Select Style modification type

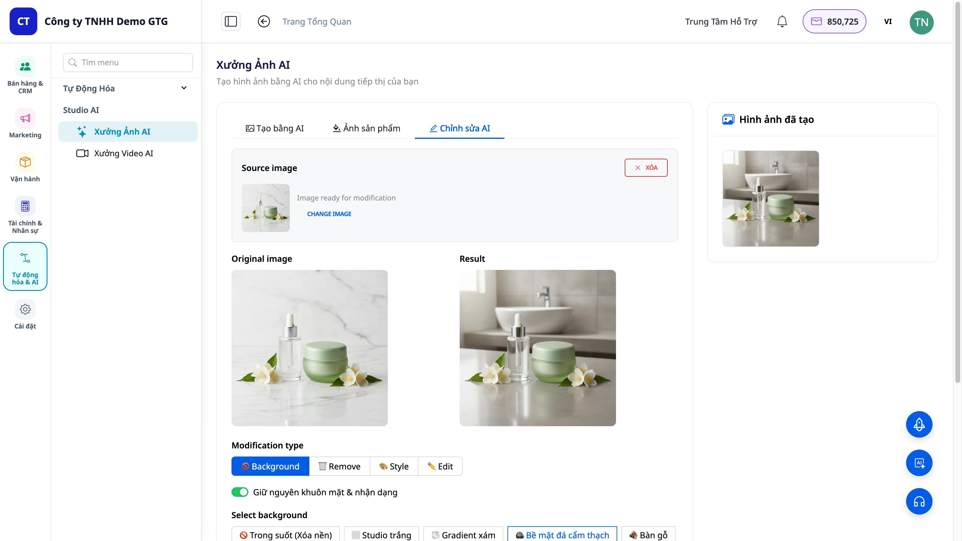[394, 466]
